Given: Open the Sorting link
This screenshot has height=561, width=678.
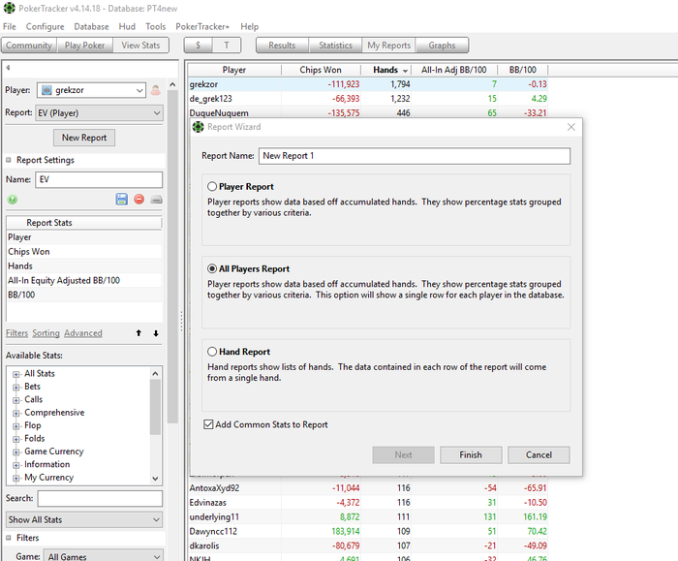Looking at the screenshot, I should (x=46, y=333).
